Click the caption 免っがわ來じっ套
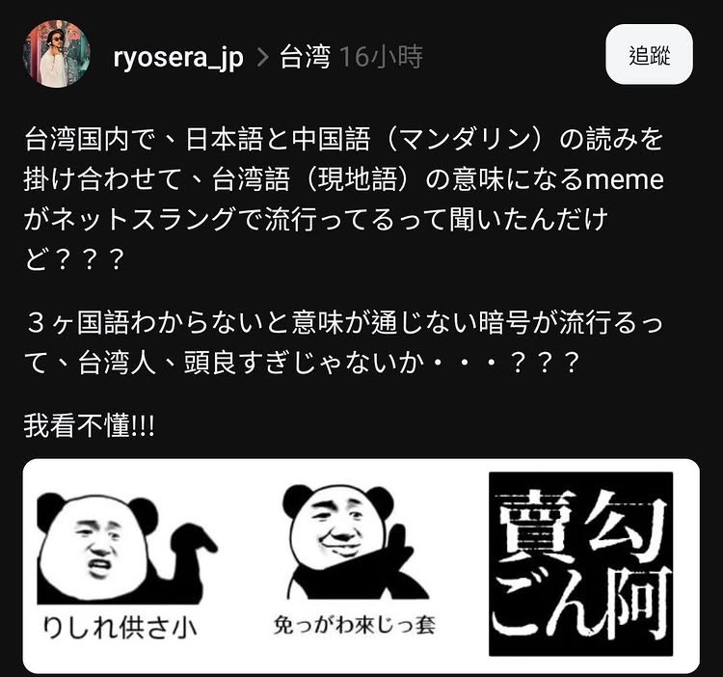723x677 pixels. pyautogui.click(x=355, y=626)
